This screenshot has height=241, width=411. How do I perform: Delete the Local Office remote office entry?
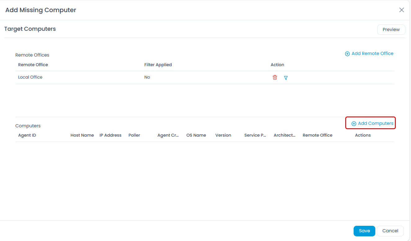(275, 77)
